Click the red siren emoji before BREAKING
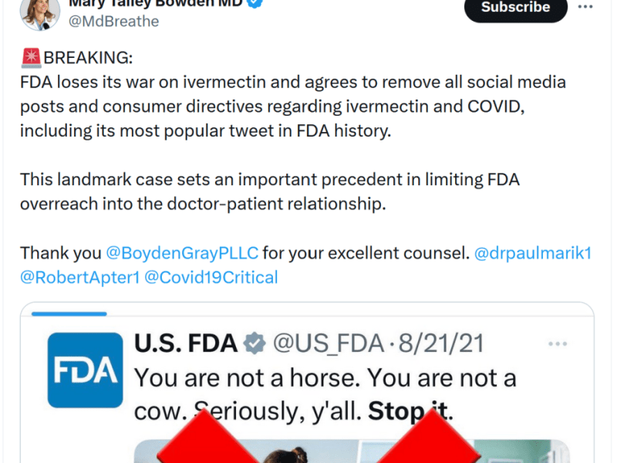 tap(32, 59)
